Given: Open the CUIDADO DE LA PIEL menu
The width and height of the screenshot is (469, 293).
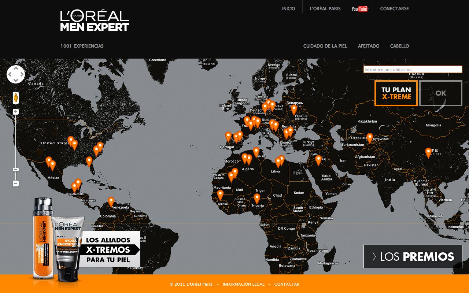Looking at the screenshot, I should click(325, 46).
